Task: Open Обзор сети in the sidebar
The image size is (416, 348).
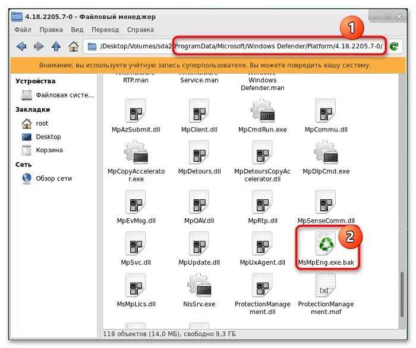Action: [47, 178]
